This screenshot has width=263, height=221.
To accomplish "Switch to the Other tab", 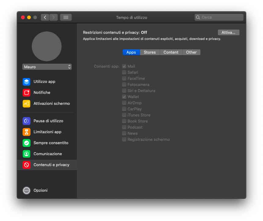I will coord(191,52).
